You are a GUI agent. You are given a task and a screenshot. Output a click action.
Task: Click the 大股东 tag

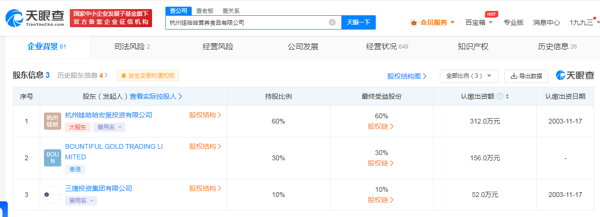[78, 127]
